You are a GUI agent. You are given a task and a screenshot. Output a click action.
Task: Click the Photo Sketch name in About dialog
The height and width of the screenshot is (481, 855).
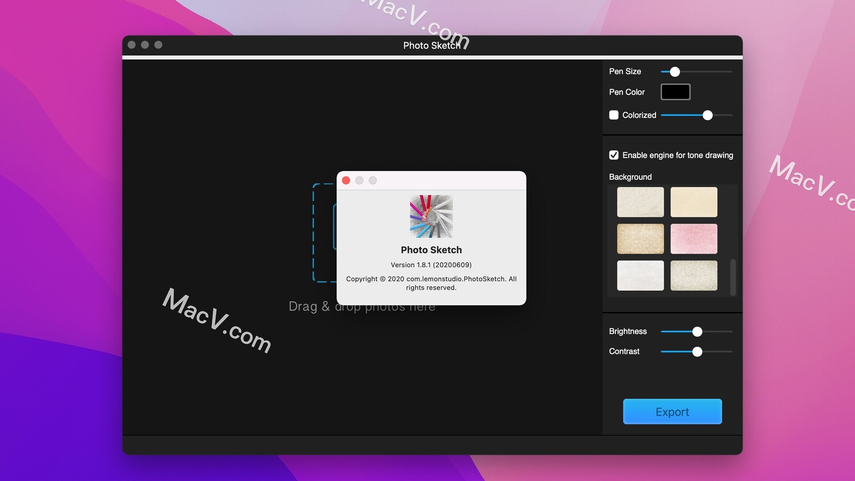pyautogui.click(x=431, y=250)
